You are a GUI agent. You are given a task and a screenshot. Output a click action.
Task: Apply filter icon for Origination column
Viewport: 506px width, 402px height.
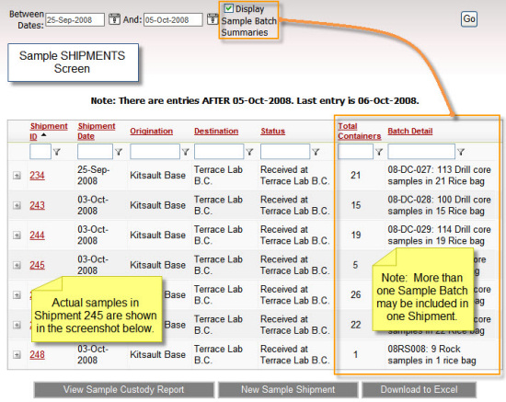click(x=186, y=152)
